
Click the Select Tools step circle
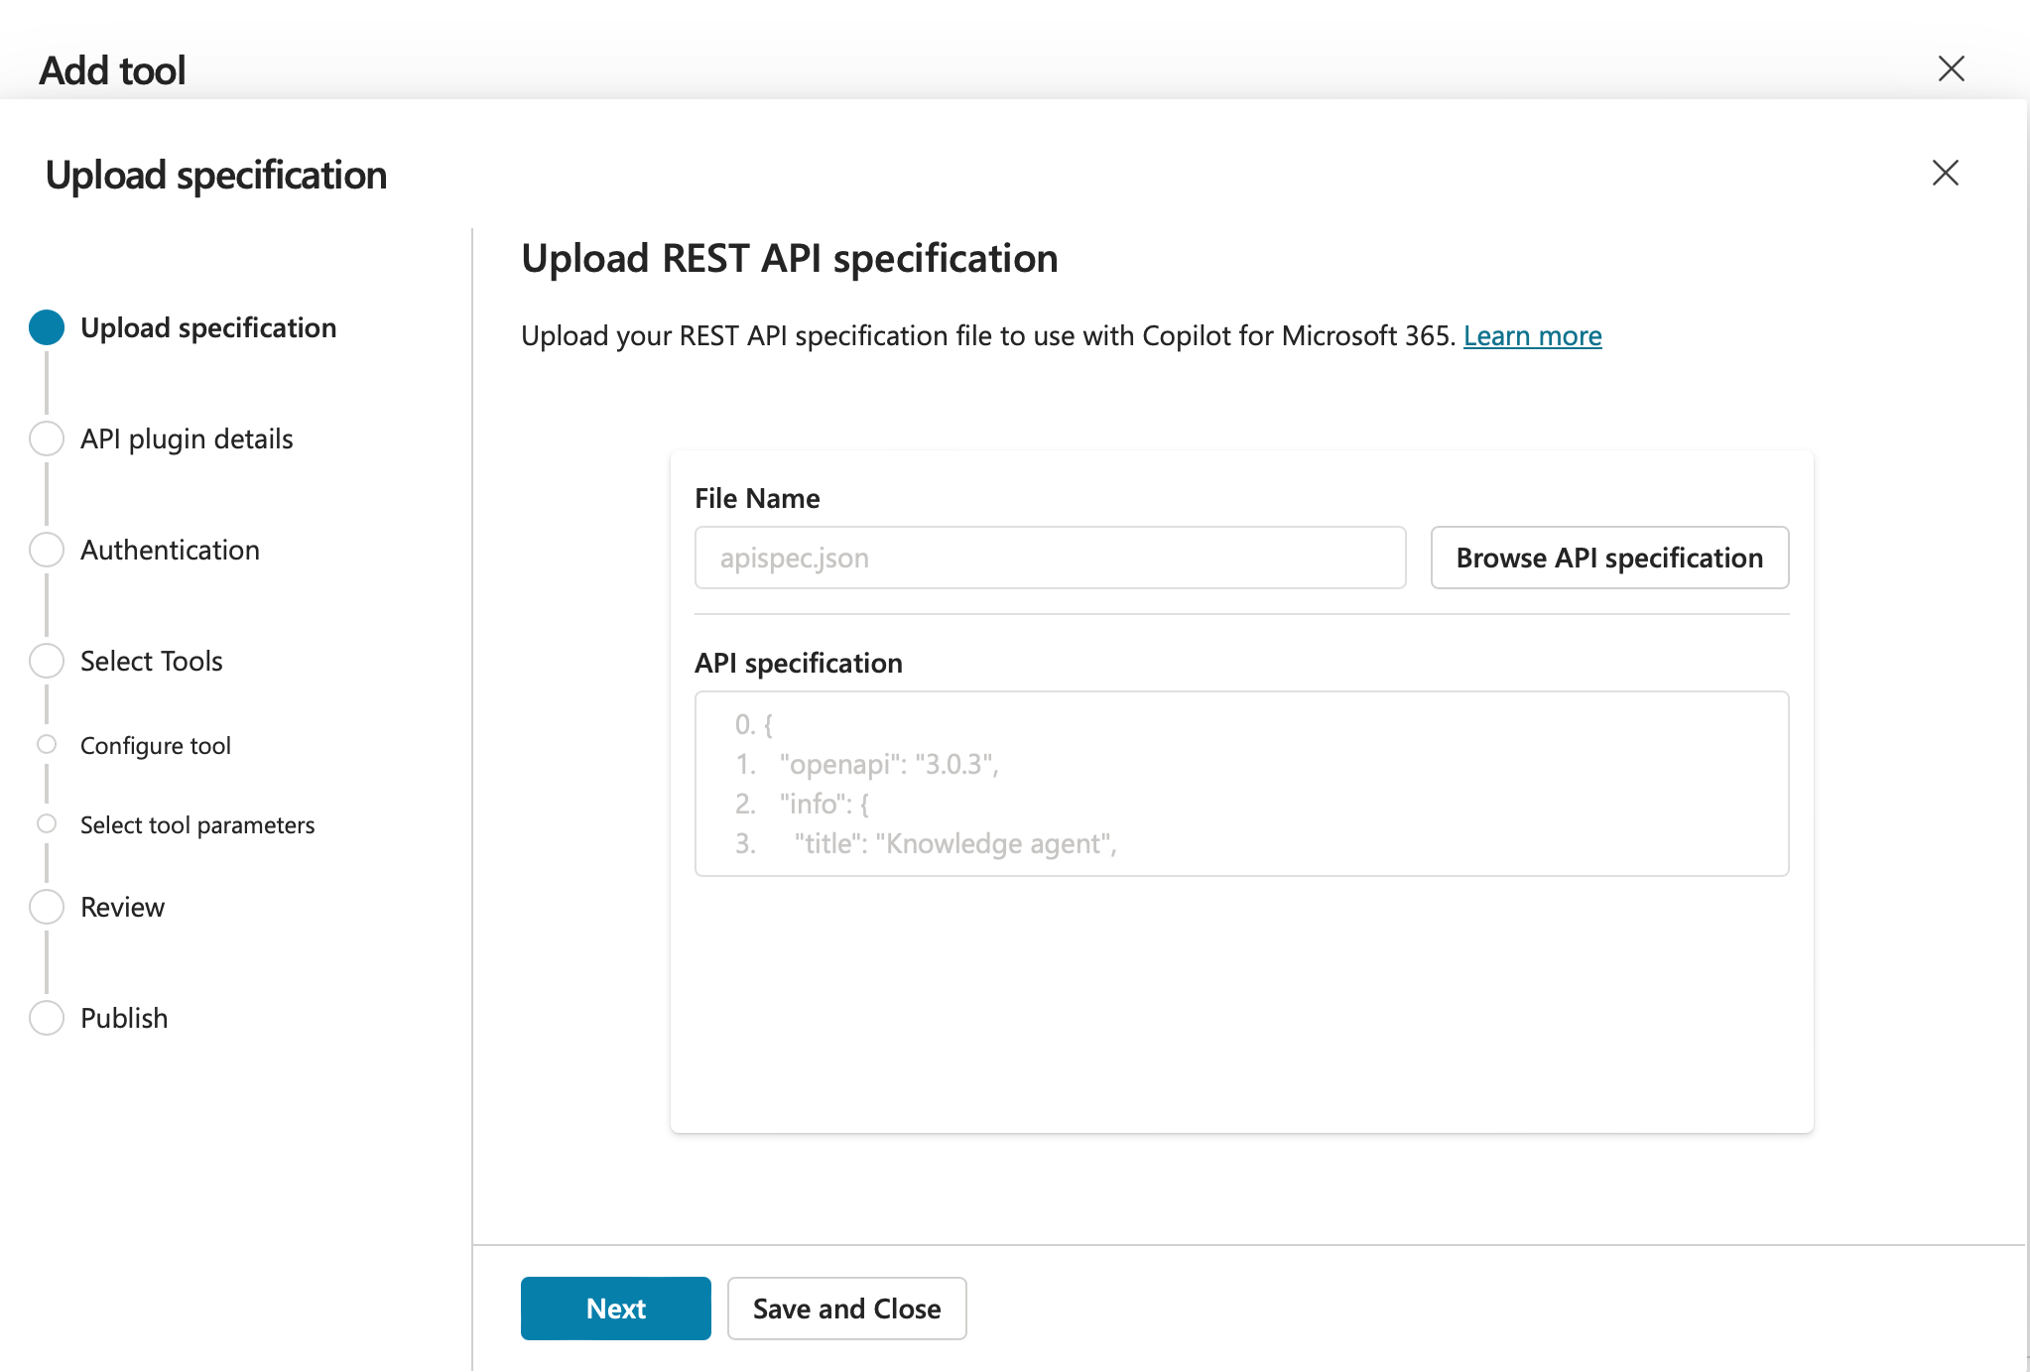click(46, 661)
